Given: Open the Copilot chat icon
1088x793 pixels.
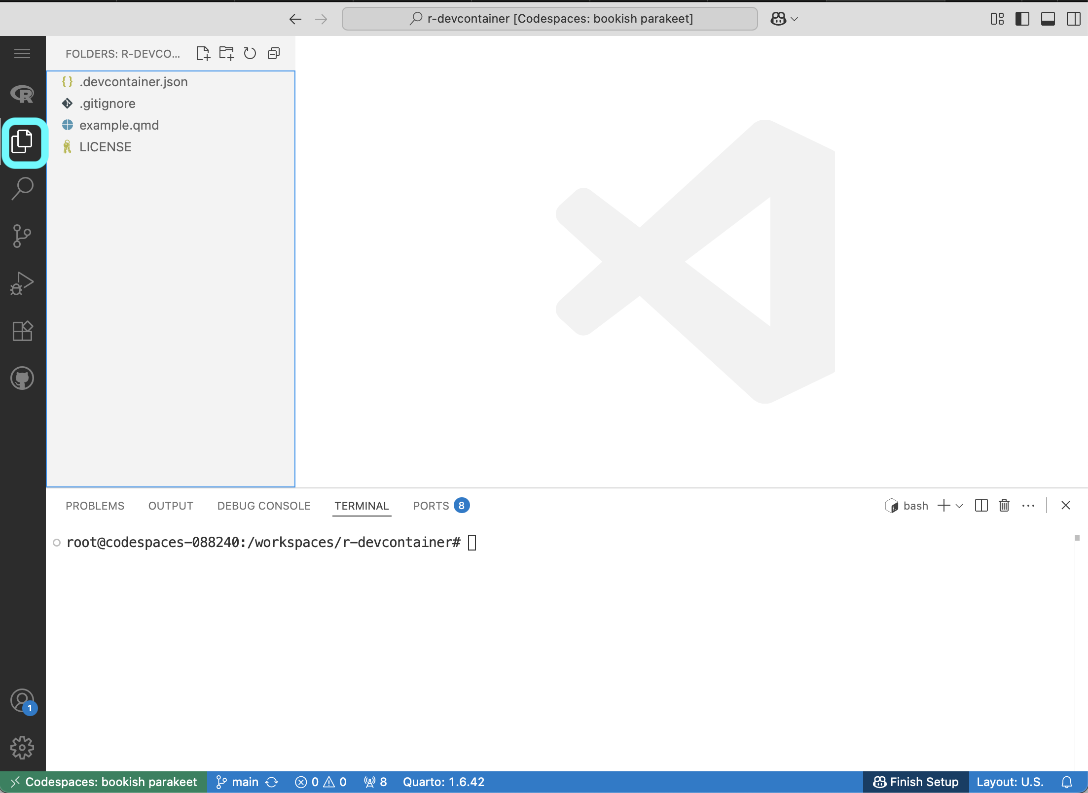Looking at the screenshot, I should point(778,19).
